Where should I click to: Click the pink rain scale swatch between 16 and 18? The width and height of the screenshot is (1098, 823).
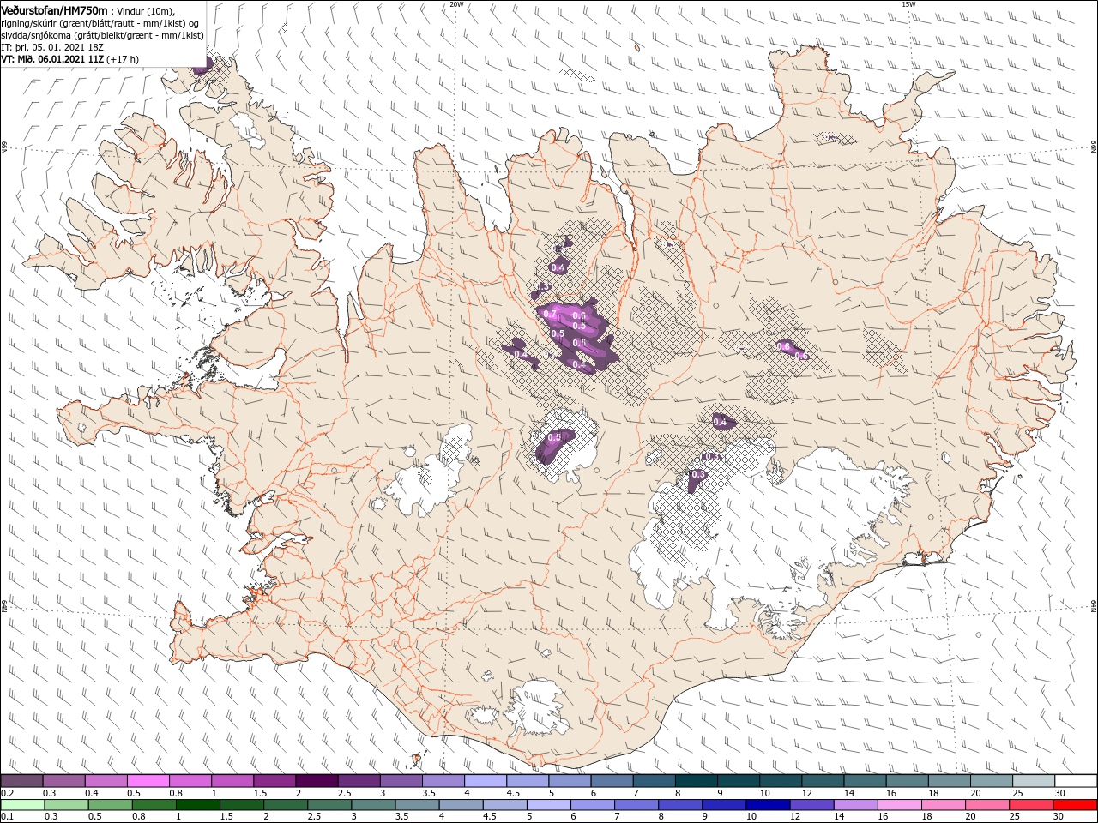[x=900, y=805]
